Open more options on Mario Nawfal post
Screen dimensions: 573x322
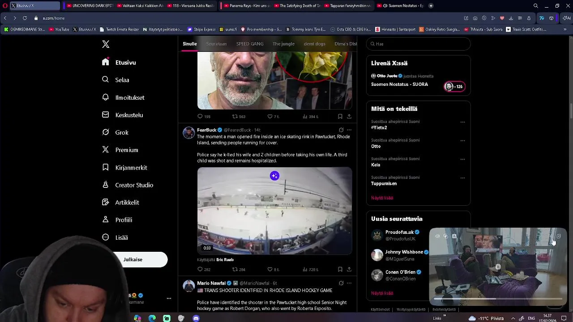pos(349,283)
